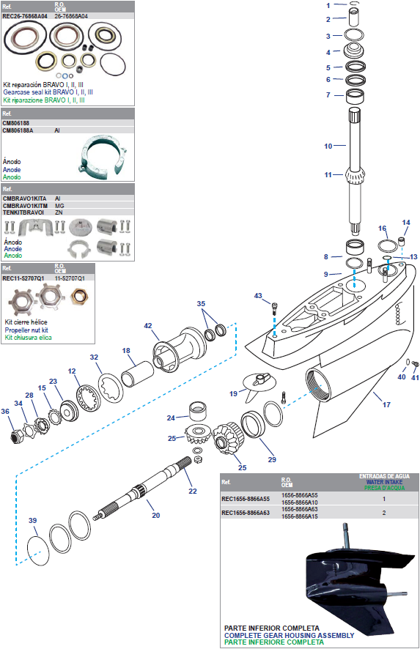The width and height of the screenshot is (420, 649).
Task: Click part number 43 screw label
Action: pyautogui.click(x=258, y=295)
